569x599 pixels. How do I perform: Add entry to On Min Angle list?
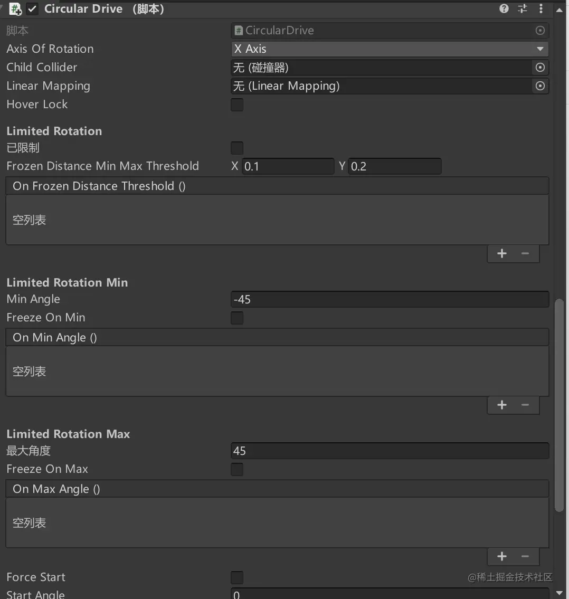point(501,405)
